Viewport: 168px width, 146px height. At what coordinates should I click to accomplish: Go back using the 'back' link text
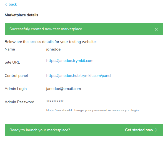[x=13, y=4]
